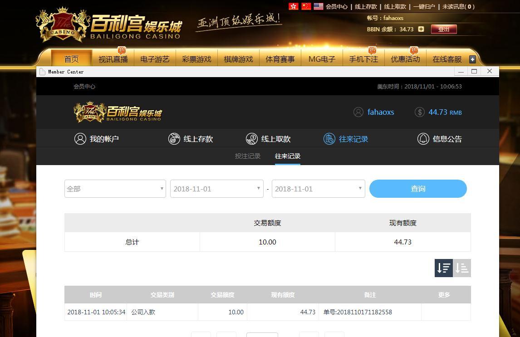Click the 会员中心 header label

coord(84,87)
